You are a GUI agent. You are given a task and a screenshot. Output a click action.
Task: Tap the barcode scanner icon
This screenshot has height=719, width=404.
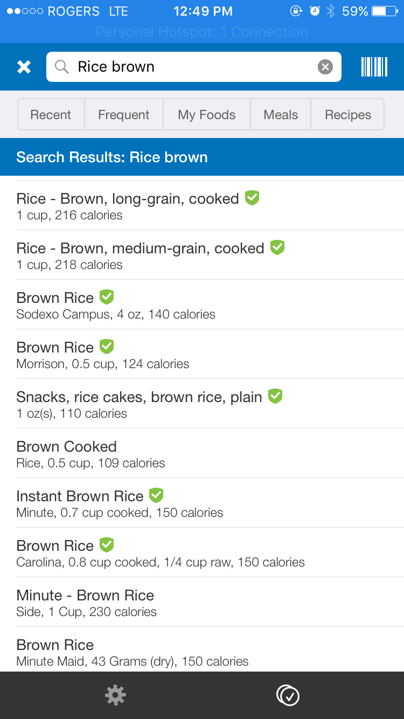[x=374, y=67]
